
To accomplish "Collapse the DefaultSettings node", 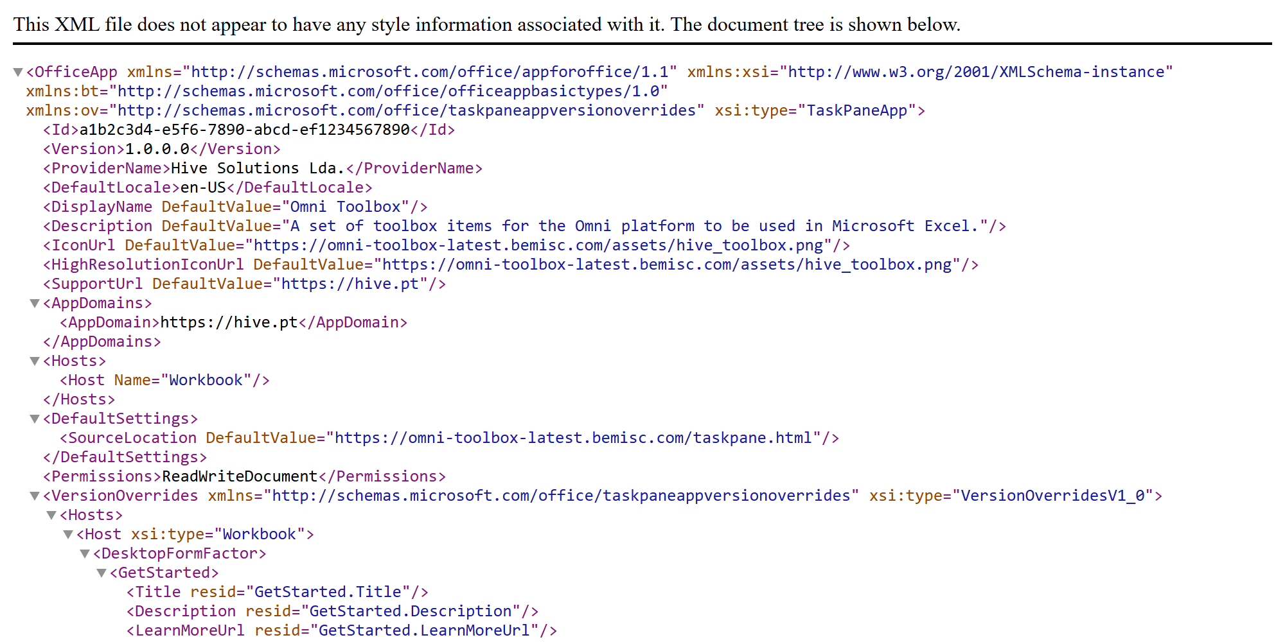I will [x=35, y=419].
